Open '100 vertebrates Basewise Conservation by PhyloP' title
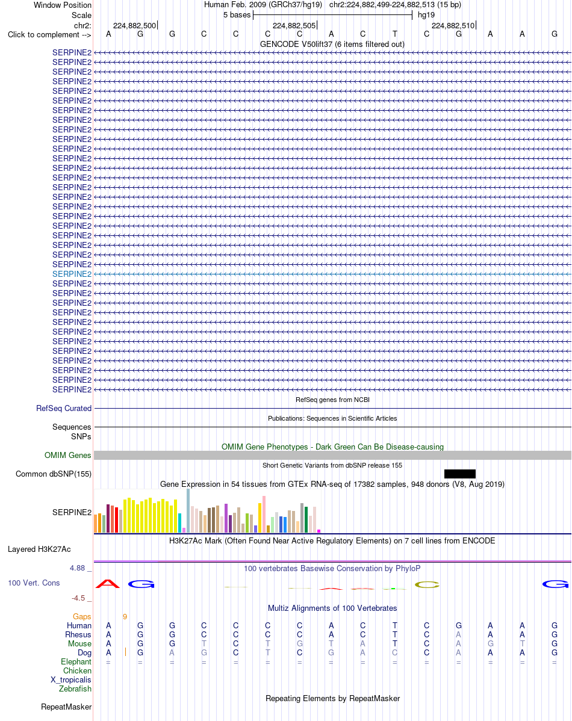The height and width of the screenshot is (721, 572). (x=332, y=568)
